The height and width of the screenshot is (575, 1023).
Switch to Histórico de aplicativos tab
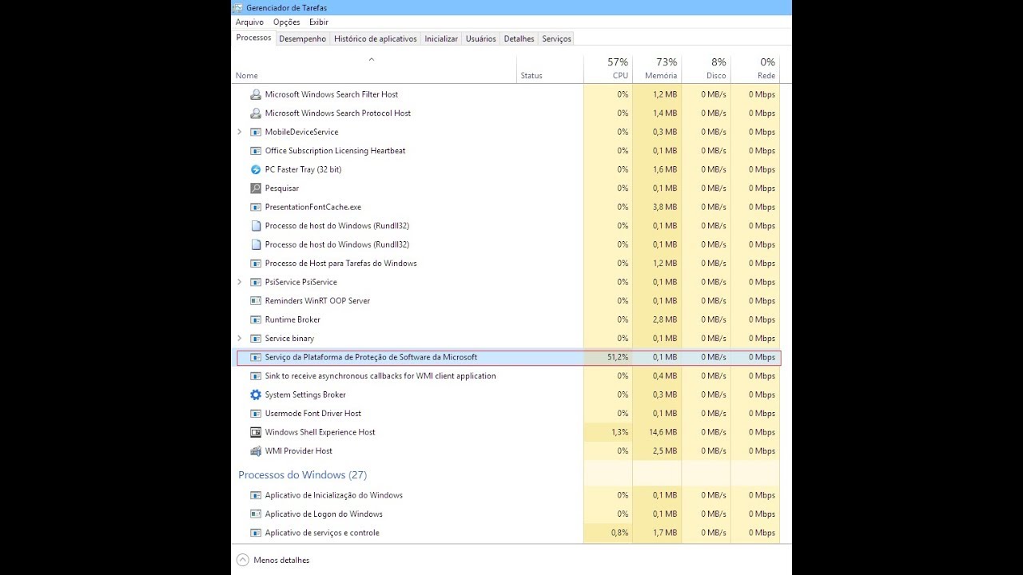pos(376,38)
